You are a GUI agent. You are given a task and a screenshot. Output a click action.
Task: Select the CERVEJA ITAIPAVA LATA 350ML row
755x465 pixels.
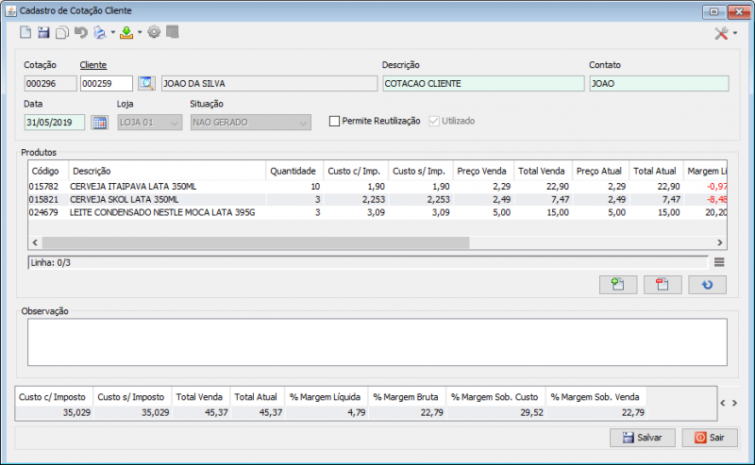(x=377, y=187)
